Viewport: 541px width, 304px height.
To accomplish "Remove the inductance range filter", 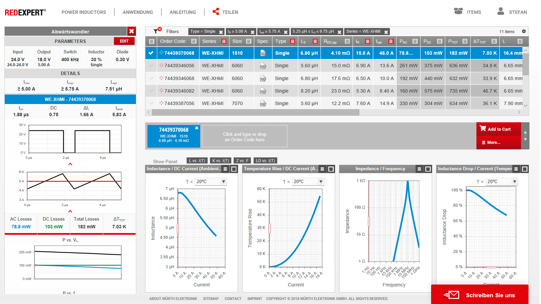I will pyautogui.click(x=339, y=32).
